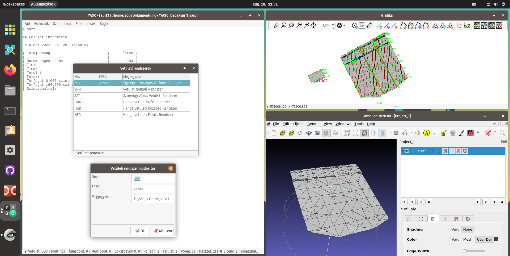Click the Mesh color option

pos(468,239)
